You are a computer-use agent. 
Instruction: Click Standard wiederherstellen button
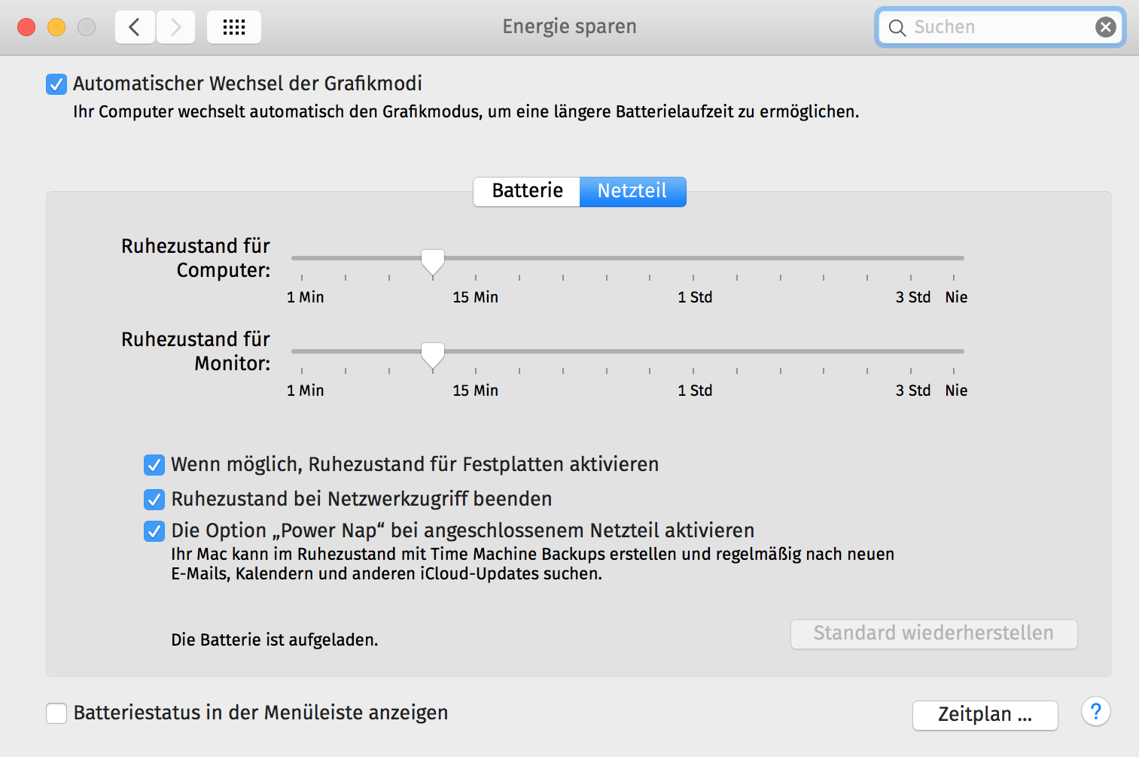point(933,634)
